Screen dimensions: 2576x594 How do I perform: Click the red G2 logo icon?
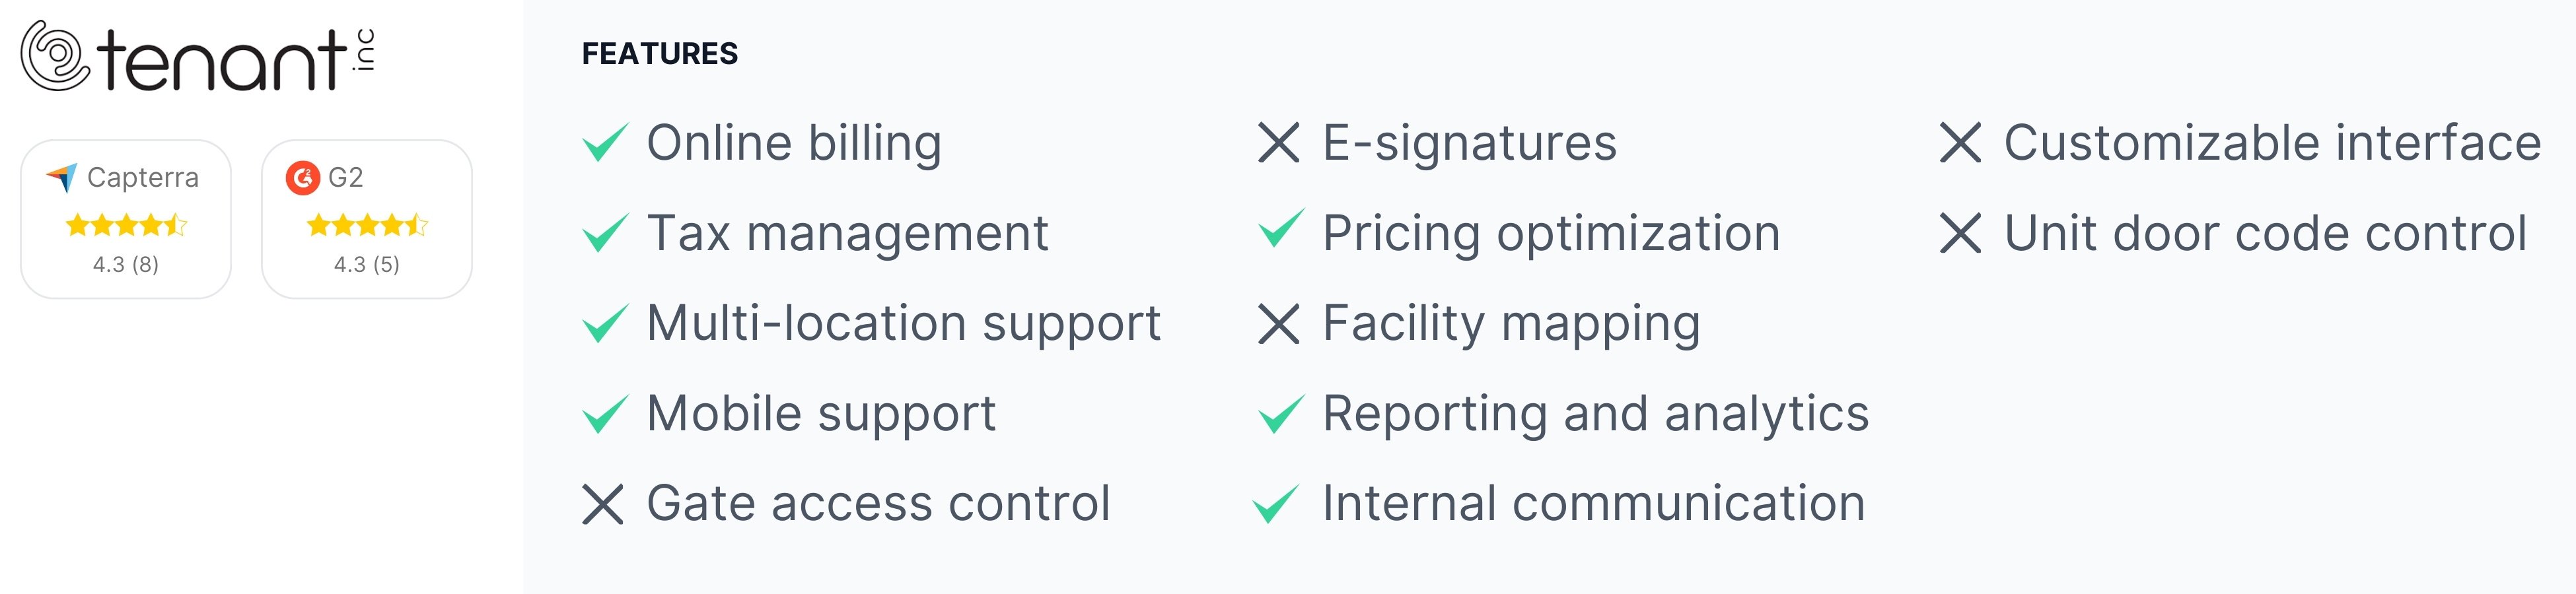pyautogui.click(x=303, y=178)
